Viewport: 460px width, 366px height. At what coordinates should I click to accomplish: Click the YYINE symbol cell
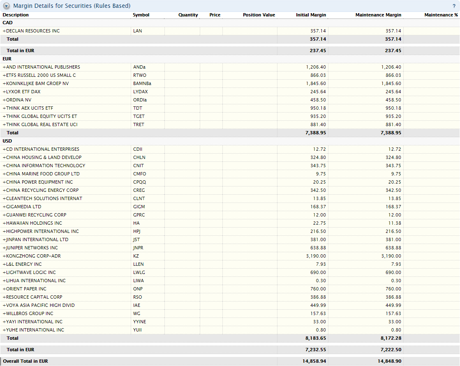point(140,322)
